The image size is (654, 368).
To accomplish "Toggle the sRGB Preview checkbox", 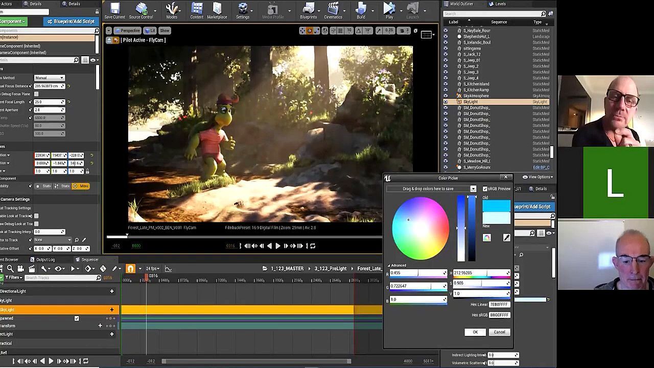I will pos(485,189).
